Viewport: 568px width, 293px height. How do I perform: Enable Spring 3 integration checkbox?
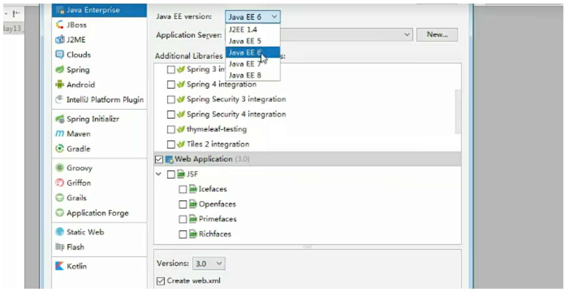(171, 69)
